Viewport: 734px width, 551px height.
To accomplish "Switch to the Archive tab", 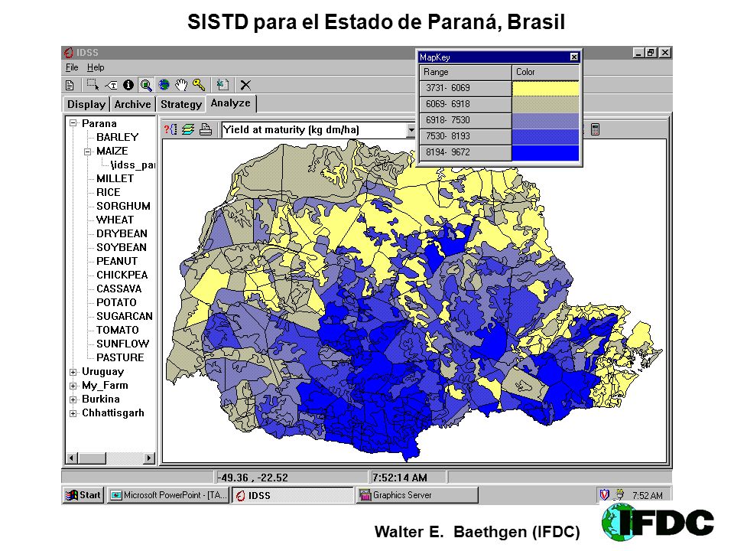I will tap(132, 104).
